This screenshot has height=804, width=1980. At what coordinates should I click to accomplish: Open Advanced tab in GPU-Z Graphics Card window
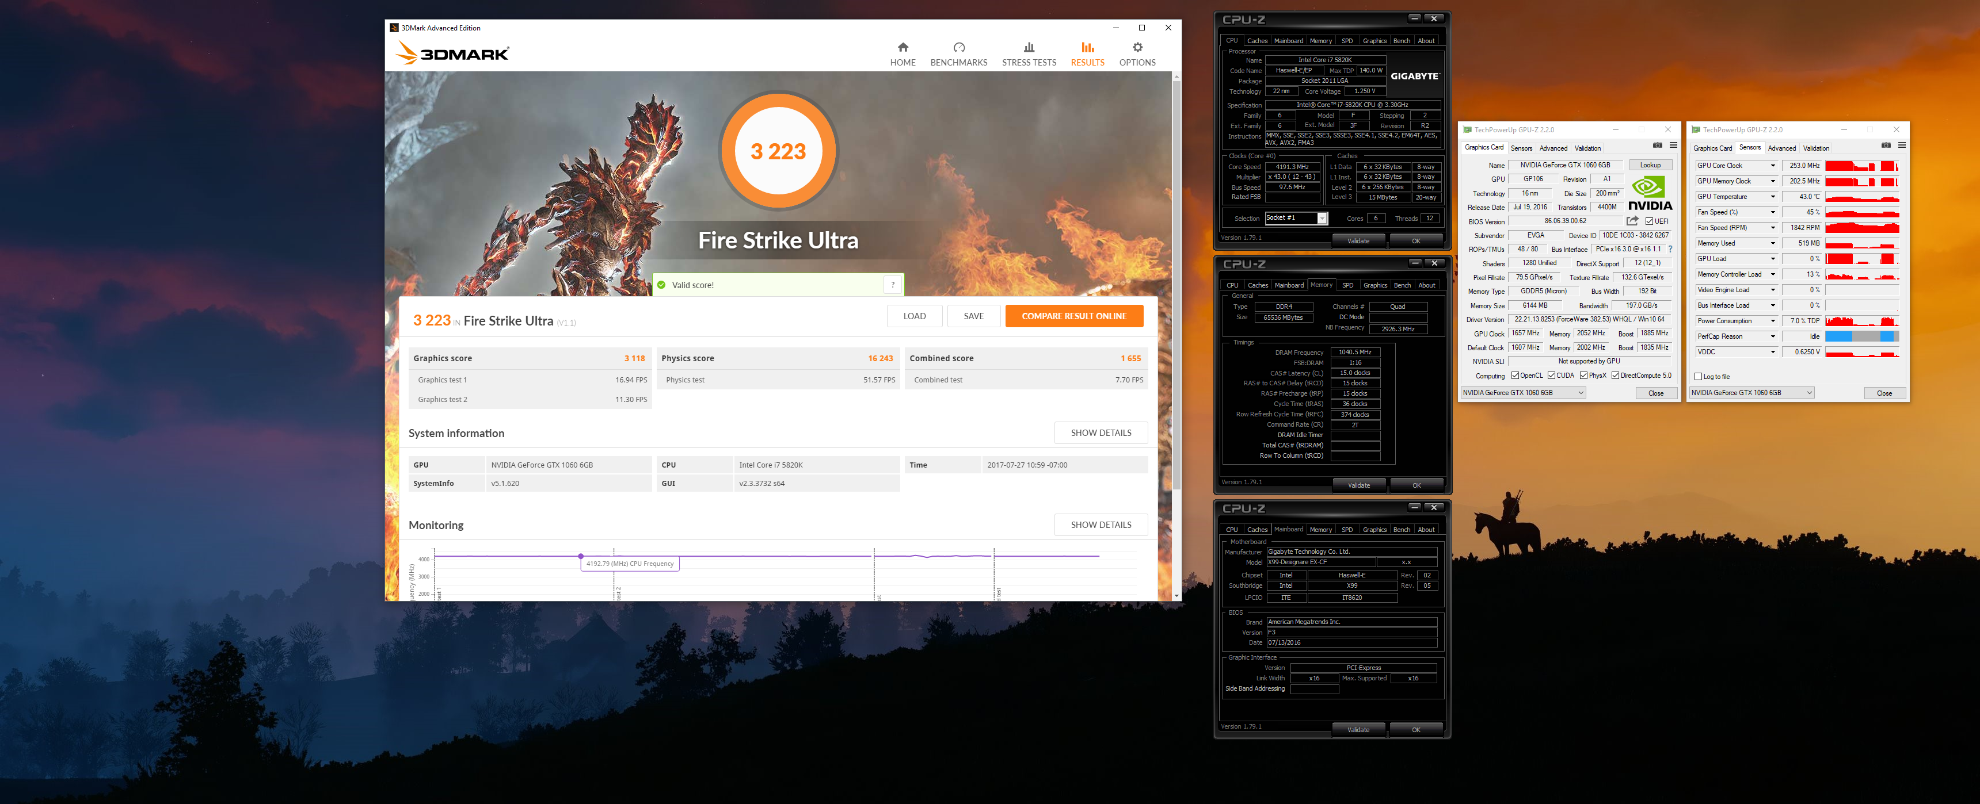pos(1553,148)
